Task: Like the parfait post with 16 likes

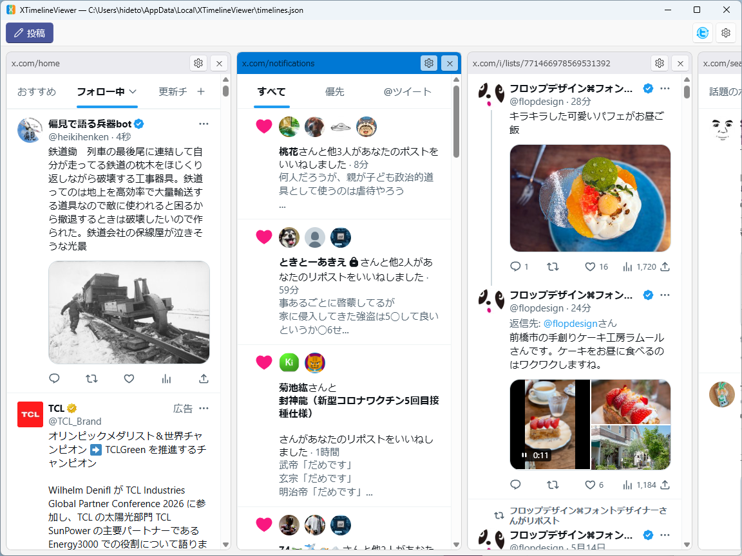Action: [x=596, y=266]
